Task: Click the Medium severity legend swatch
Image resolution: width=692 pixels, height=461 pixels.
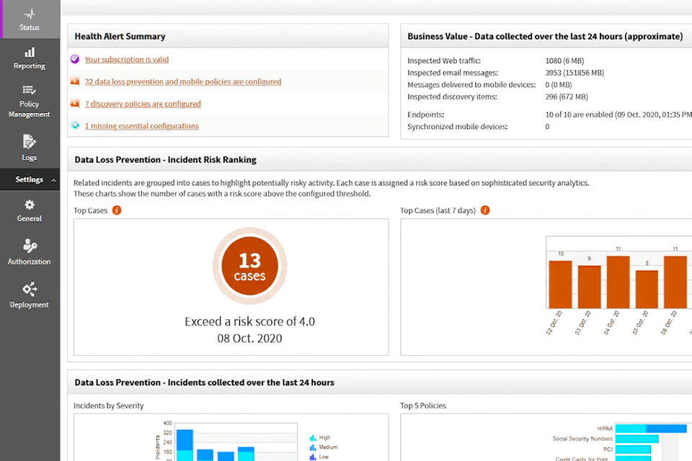Action: point(313,447)
